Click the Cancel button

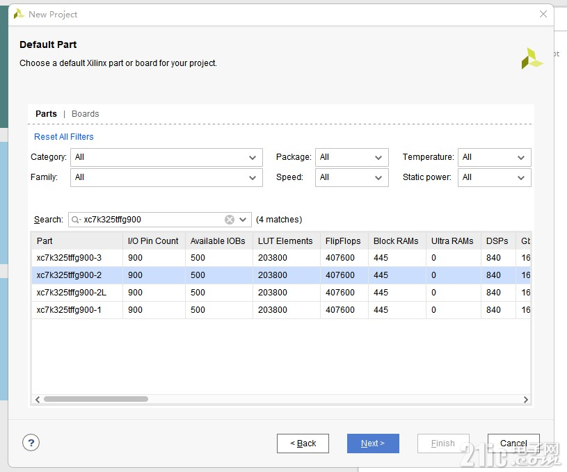pyautogui.click(x=513, y=443)
